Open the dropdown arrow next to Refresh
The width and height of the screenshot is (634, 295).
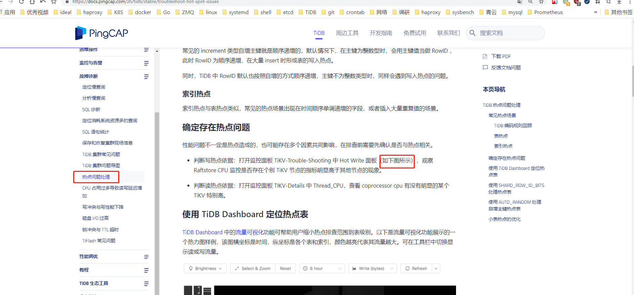tap(436, 268)
